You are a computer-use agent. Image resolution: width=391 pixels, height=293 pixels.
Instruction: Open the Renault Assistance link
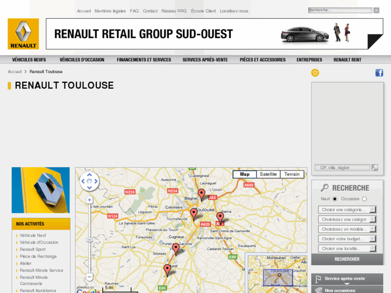(38, 290)
